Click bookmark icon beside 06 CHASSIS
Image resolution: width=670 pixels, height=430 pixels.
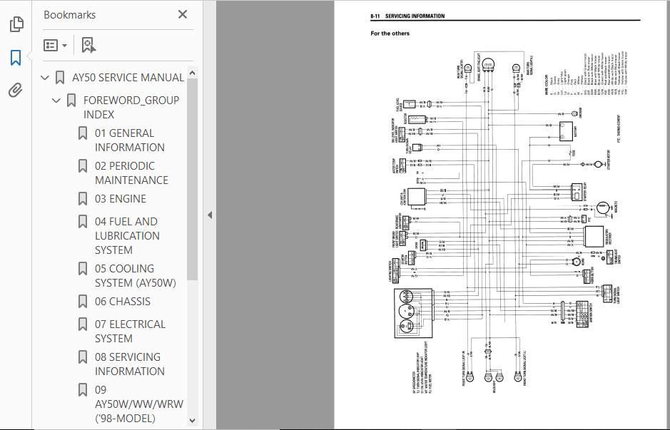(83, 302)
